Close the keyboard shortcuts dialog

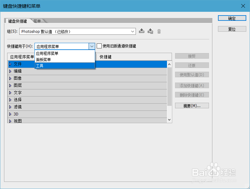click(x=243, y=6)
